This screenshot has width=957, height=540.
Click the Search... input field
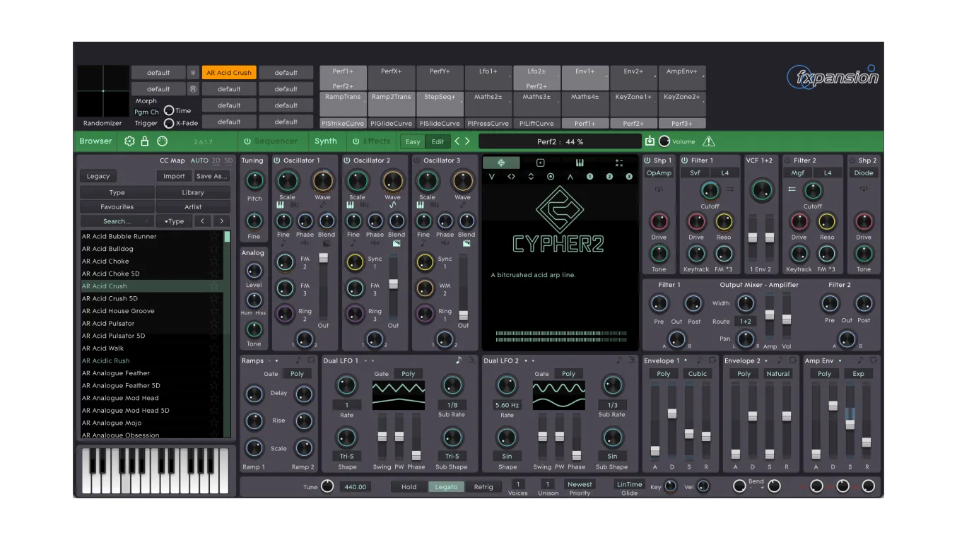[x=117, y=221]
